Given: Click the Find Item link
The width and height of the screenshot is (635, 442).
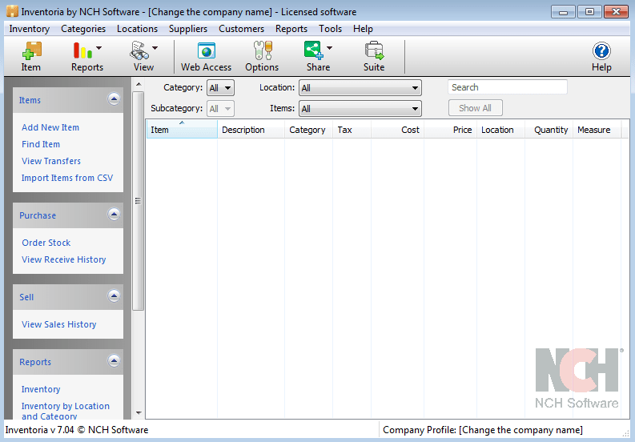Looking at the screenshot, I should 41,144.
